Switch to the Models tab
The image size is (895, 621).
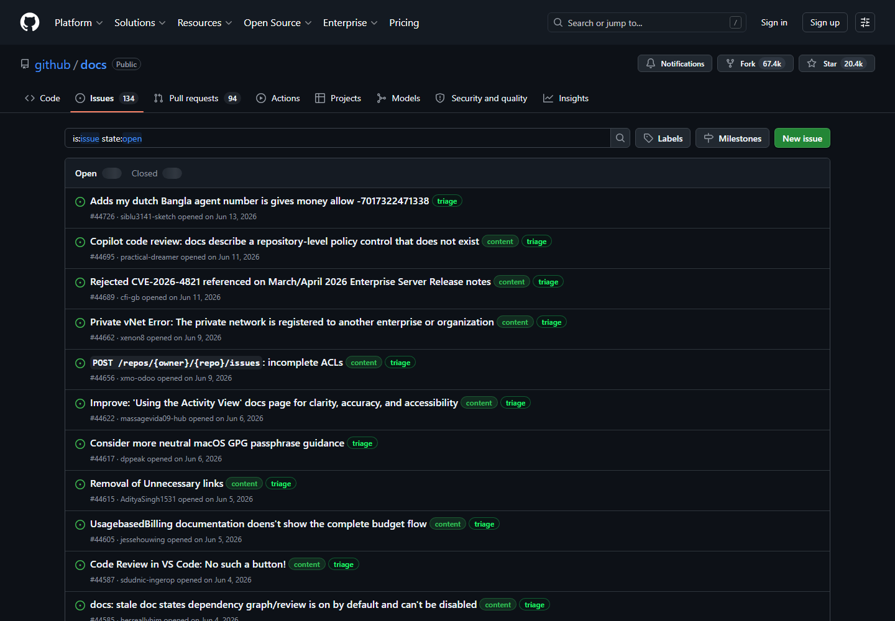(x=398, y=98)
